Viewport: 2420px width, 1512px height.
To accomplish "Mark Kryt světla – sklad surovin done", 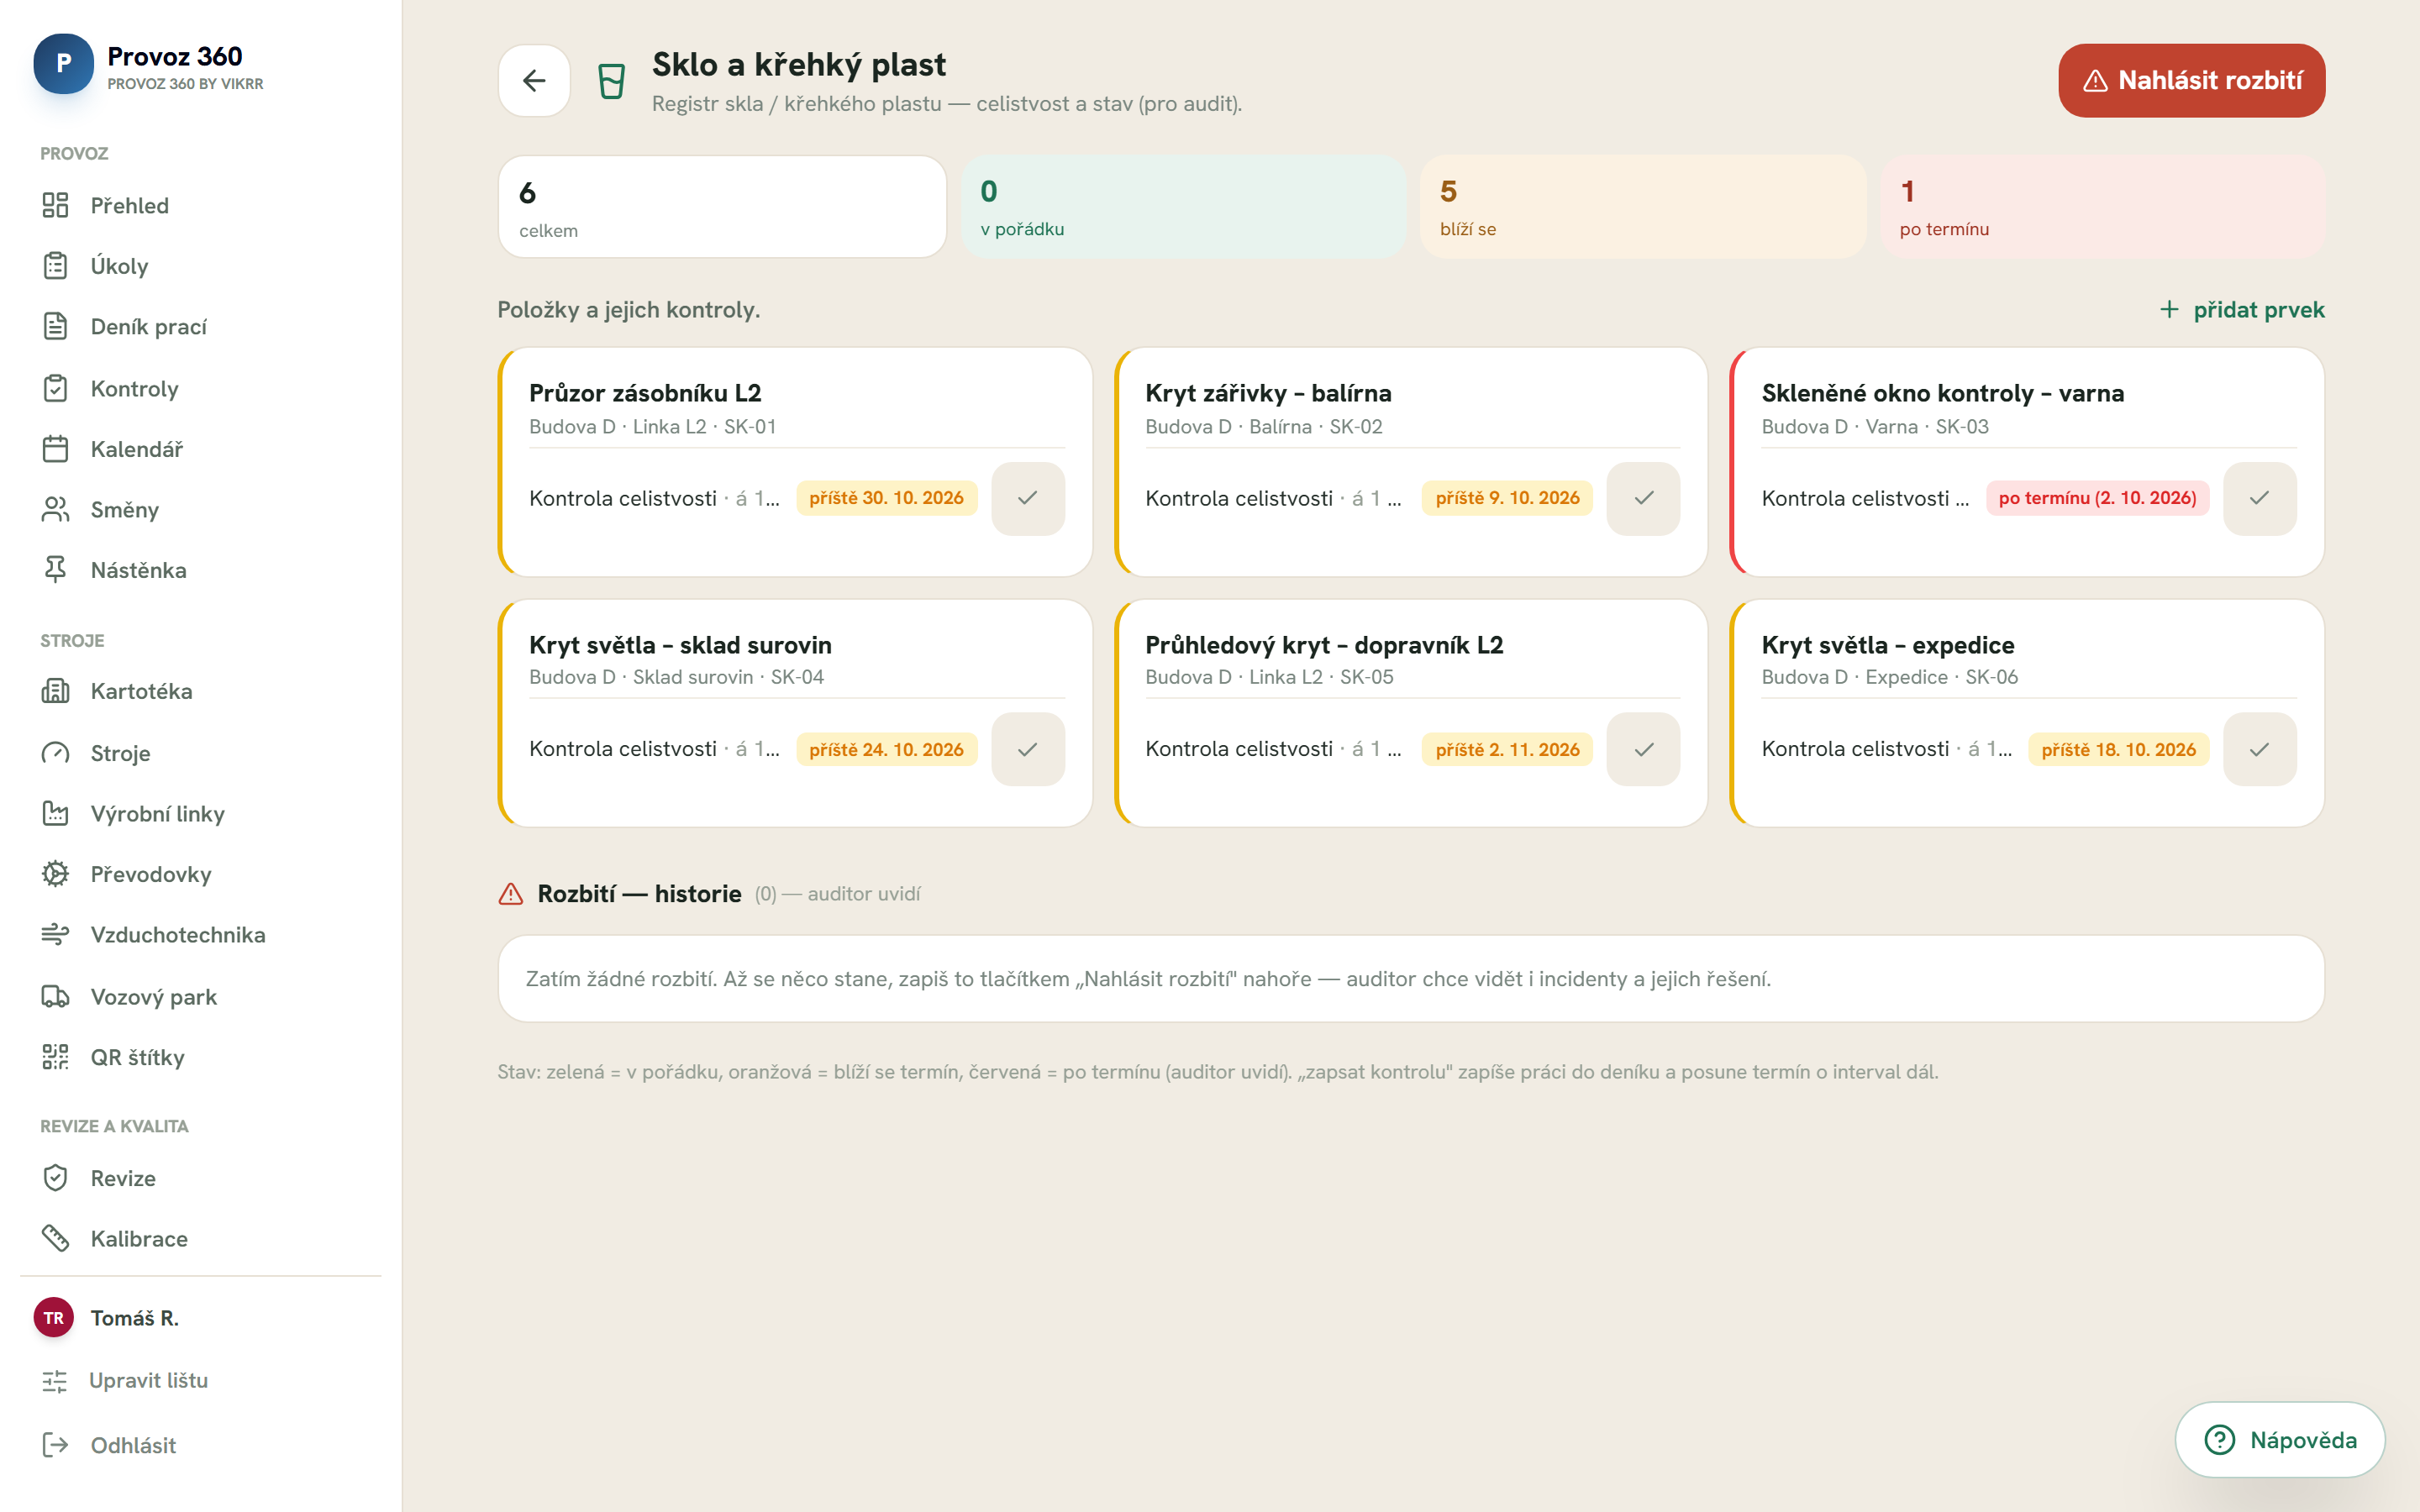I will (1027, 749).
